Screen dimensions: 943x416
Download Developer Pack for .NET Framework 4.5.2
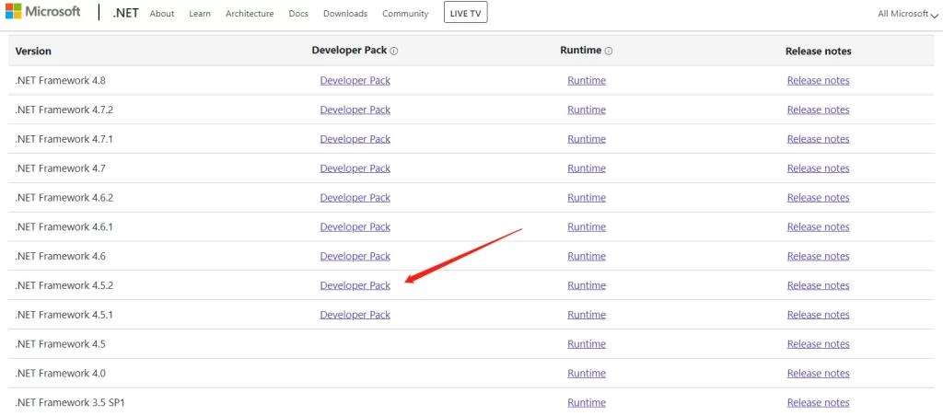point(355,285)
